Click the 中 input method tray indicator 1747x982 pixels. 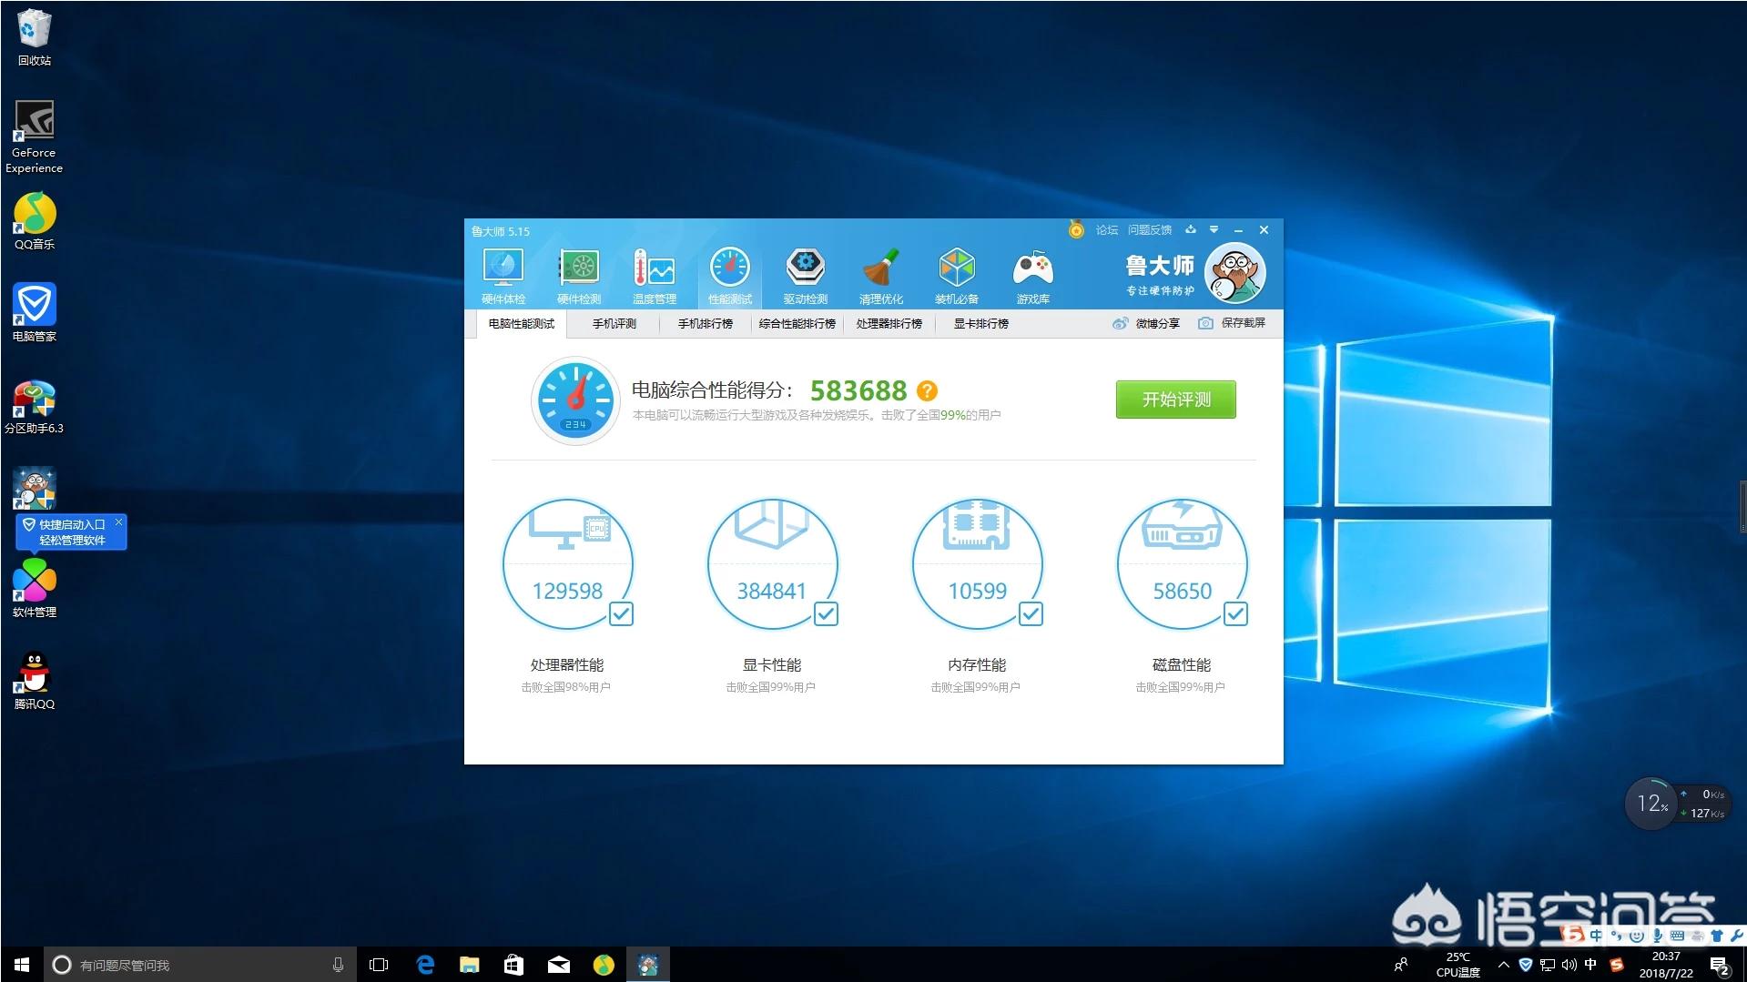click(x=1590, y=965)
